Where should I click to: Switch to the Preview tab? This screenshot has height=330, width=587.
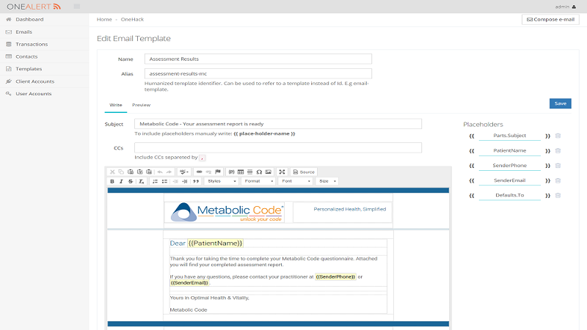click(x=141, y=105)
